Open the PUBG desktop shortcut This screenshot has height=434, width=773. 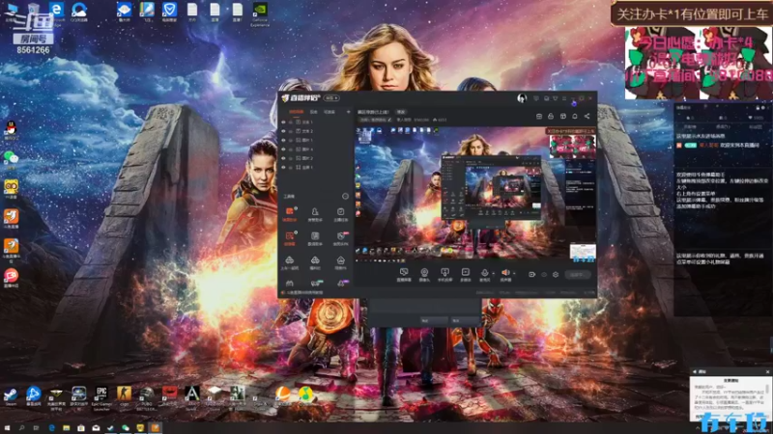coord(147,397)
